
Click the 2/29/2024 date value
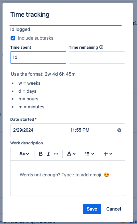[x=23, y=130]
